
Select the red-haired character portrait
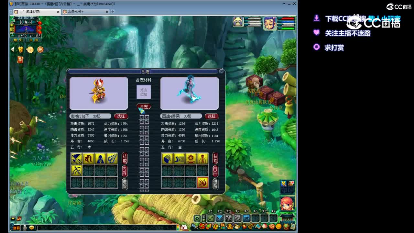tap(287, 204)
